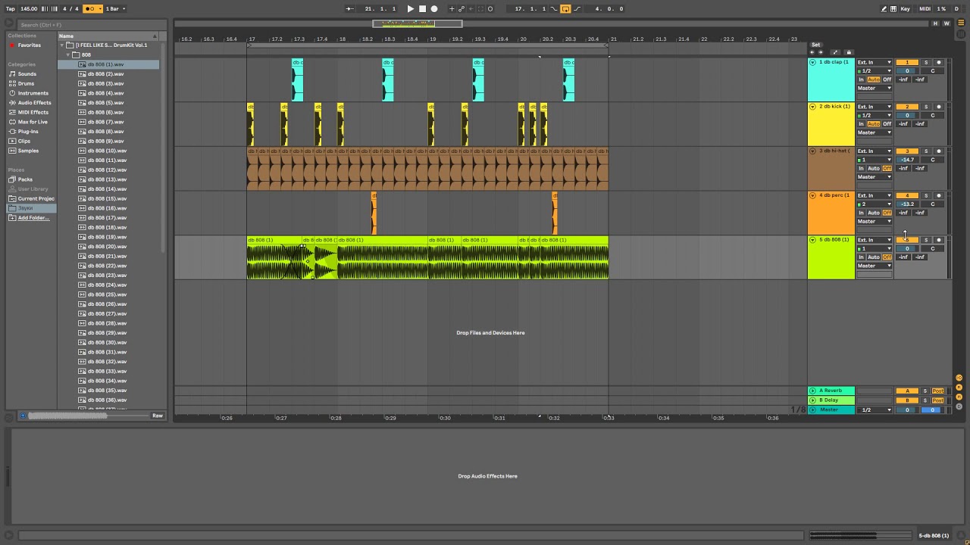The image size is (970, 545).
Task: Open the db hi-hat Master output dropdown
Action: click(x=875, y=177)
